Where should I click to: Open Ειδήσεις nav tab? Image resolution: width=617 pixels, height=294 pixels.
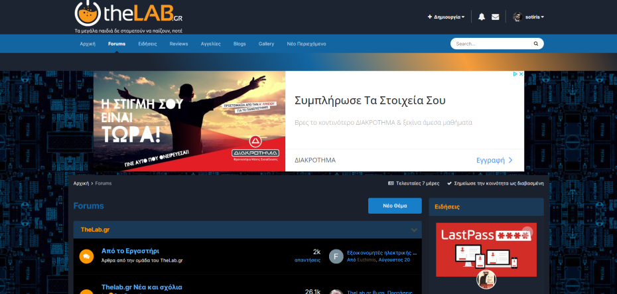point(147,44)
